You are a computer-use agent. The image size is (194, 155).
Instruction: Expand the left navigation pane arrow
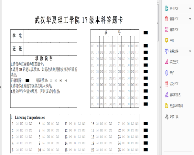1,87
